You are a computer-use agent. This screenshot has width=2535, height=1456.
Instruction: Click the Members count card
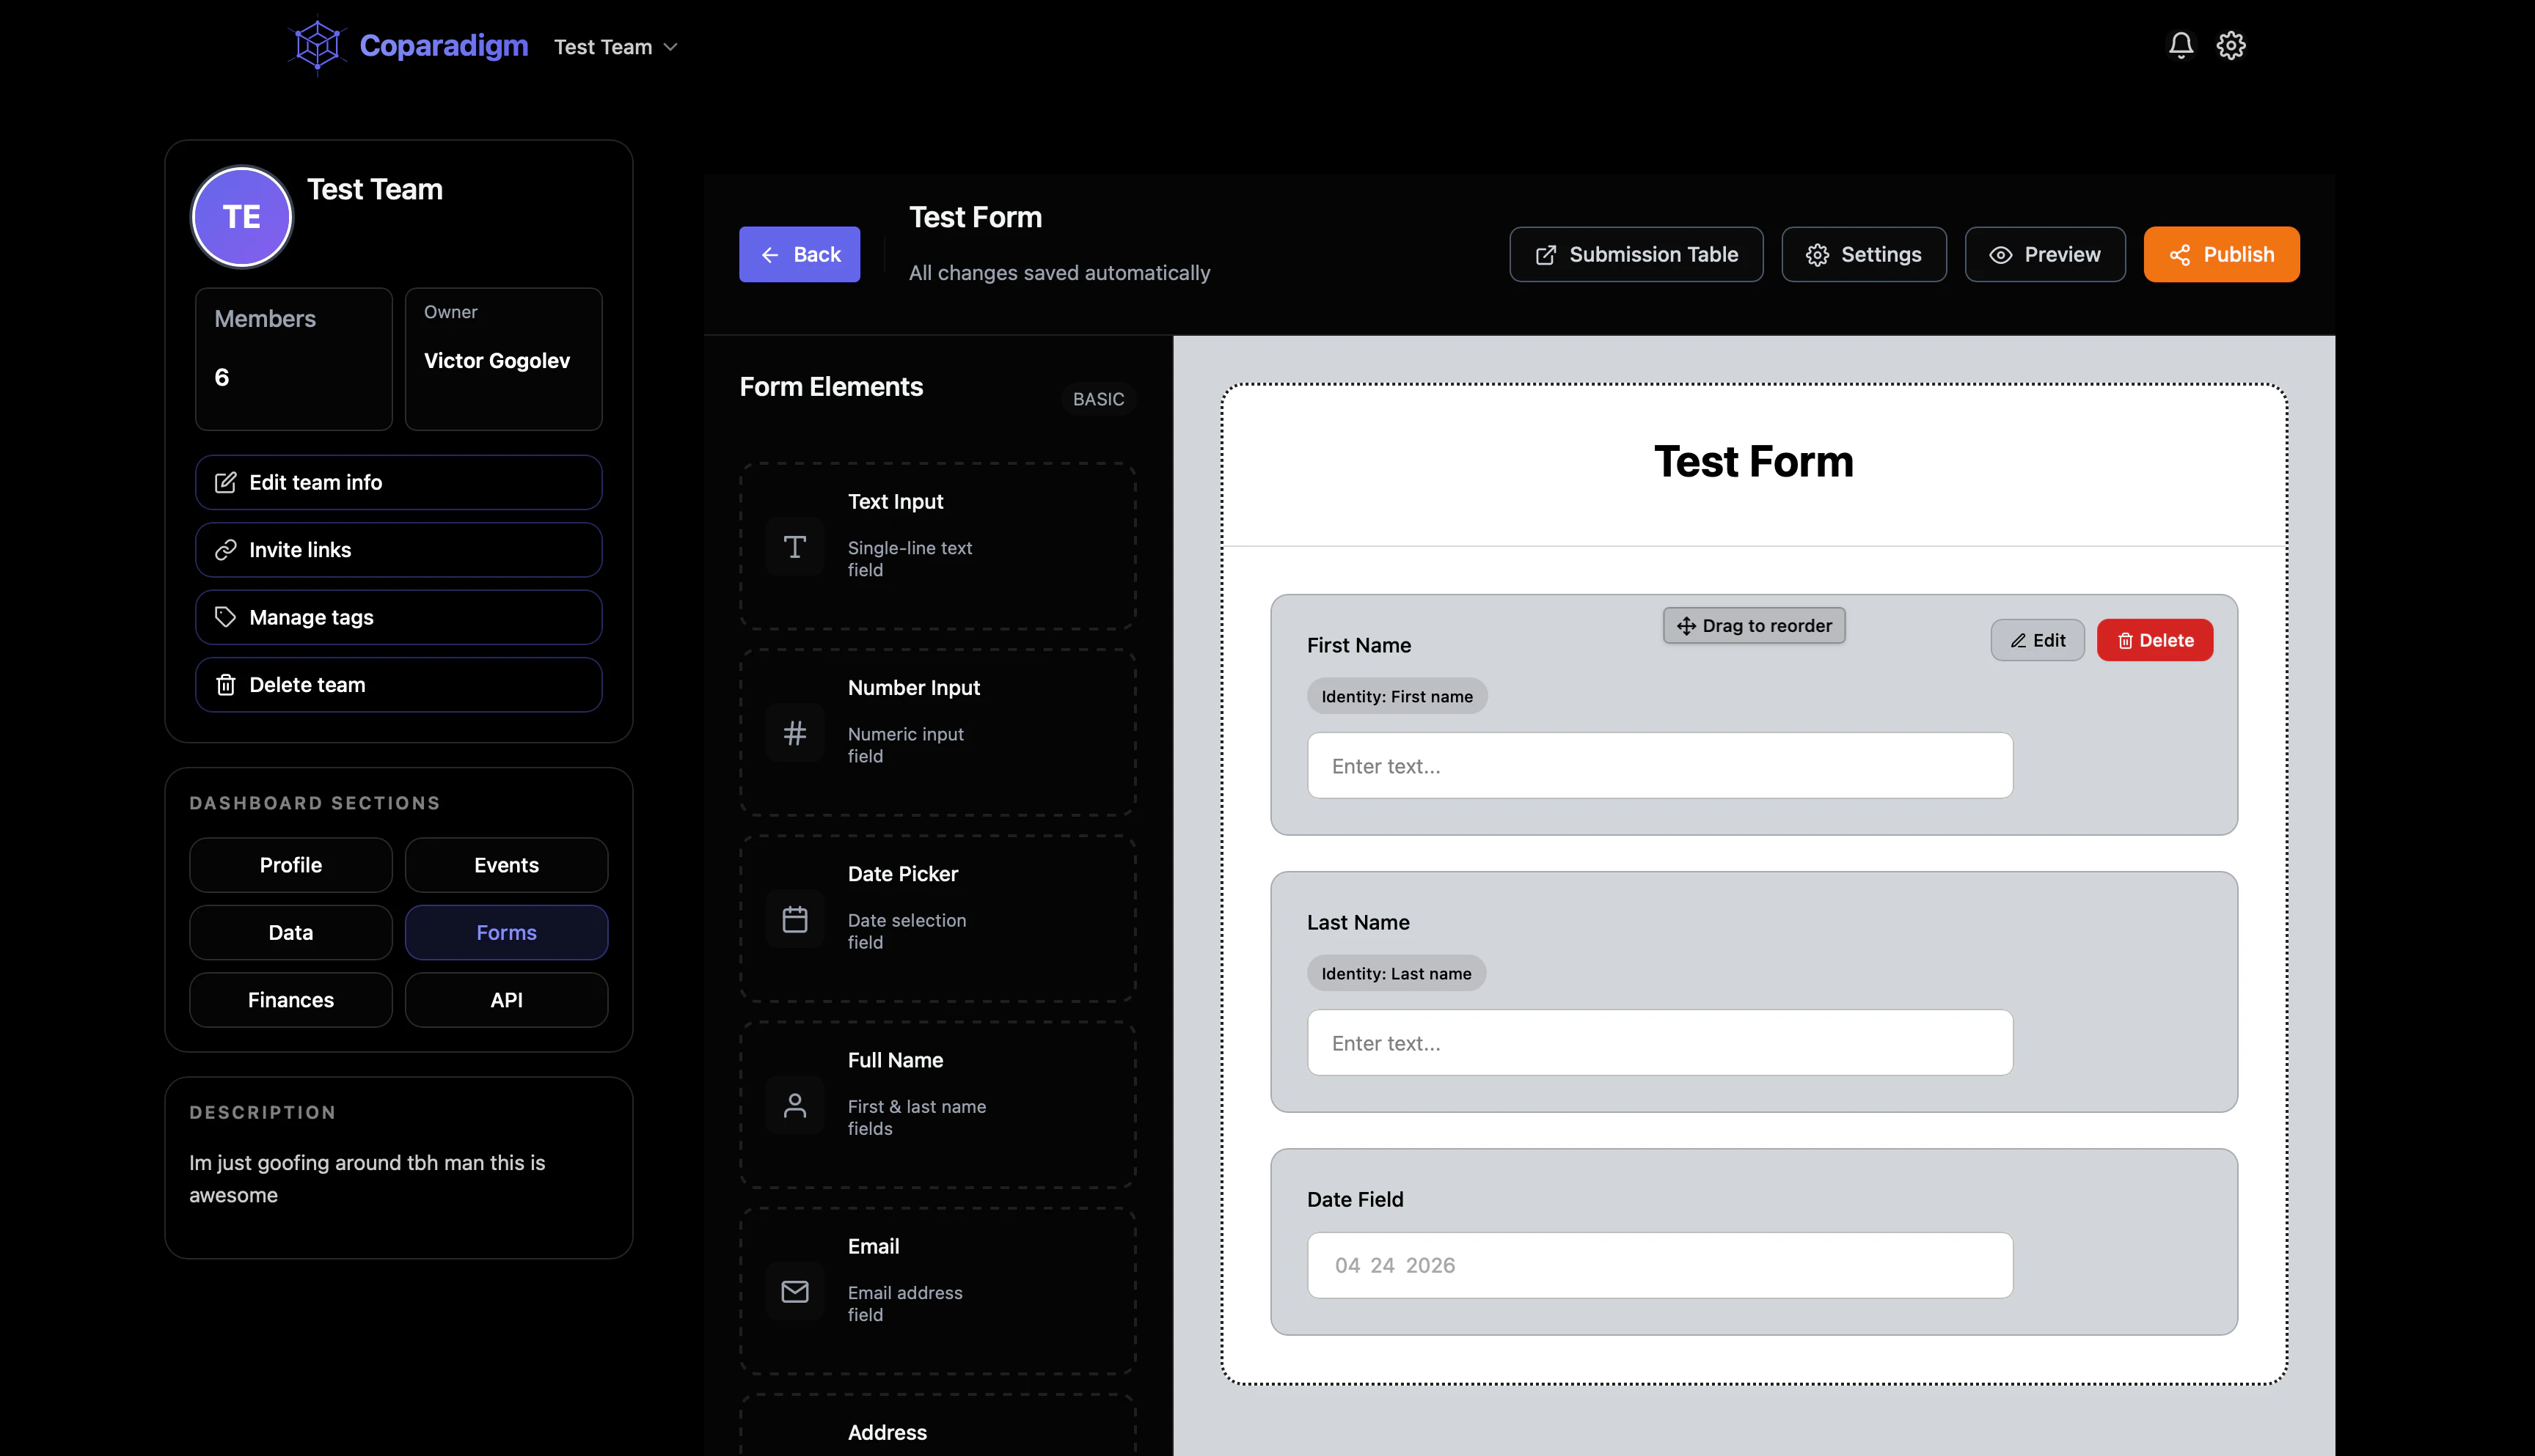[x=294, y=359]
